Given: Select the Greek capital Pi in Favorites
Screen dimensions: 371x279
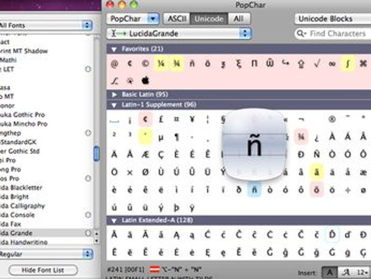Looking at the screenshot, I should (254, 64).
